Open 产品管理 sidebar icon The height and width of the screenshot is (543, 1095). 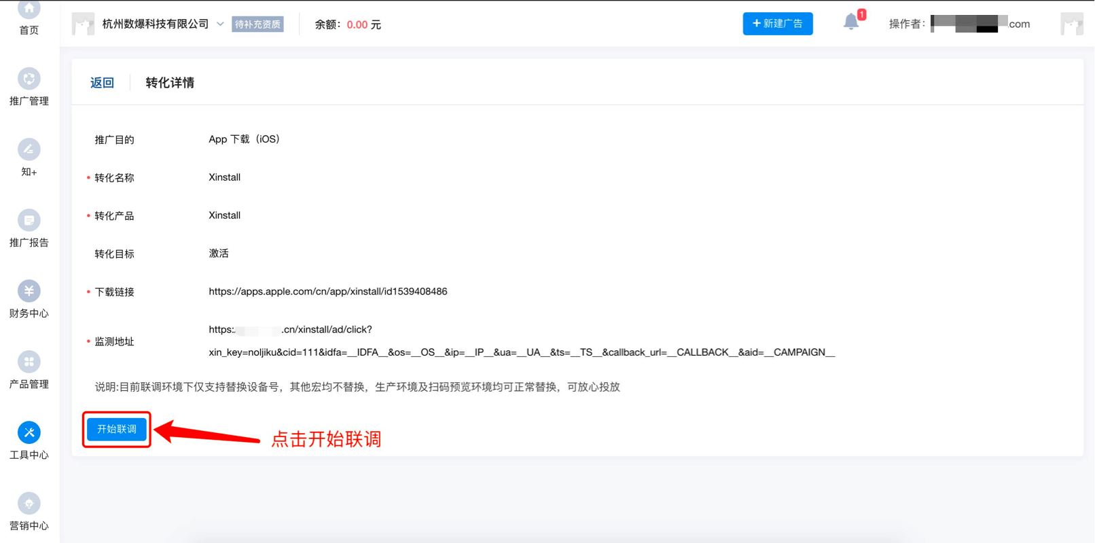click(29, 362)
